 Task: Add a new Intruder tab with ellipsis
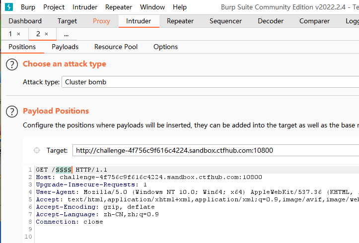67,34
